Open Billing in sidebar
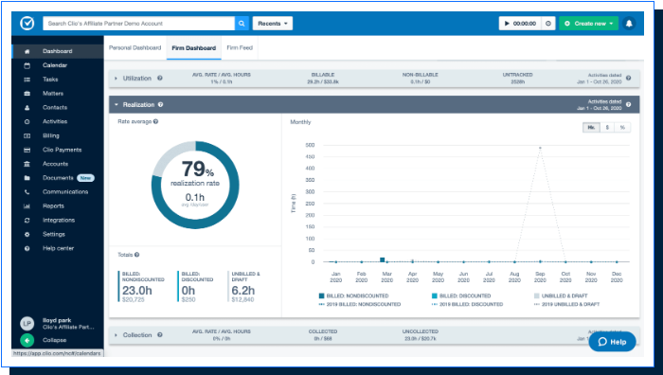 point(51,135)
